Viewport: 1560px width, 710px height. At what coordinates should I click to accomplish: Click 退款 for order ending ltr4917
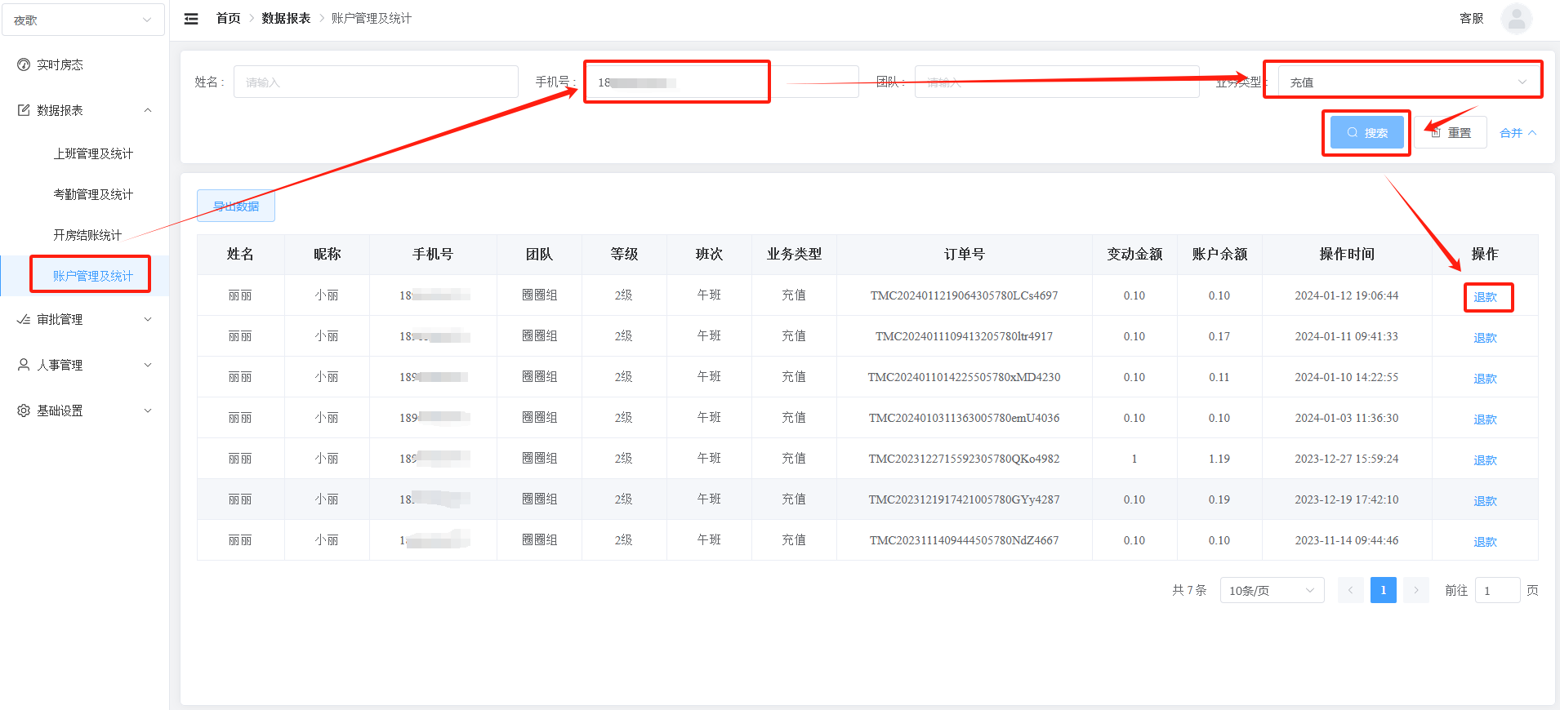pyautogui.click(x=1485, y=338)
